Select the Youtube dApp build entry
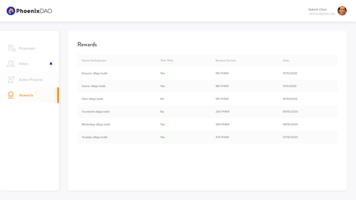The image size is (356, 200). 207,137
